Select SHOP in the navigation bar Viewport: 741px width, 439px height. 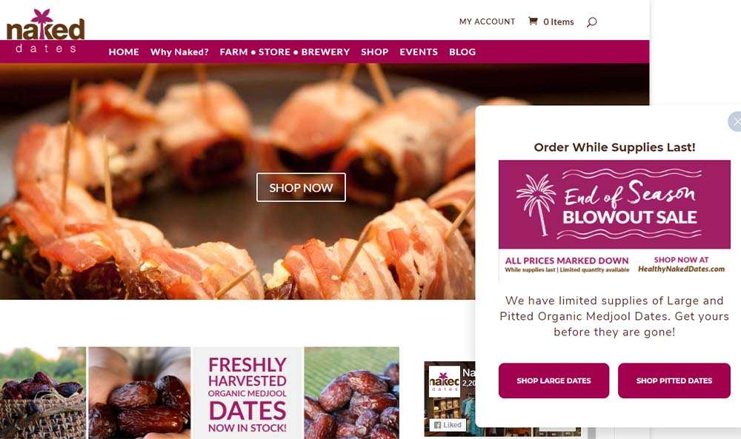375,52
